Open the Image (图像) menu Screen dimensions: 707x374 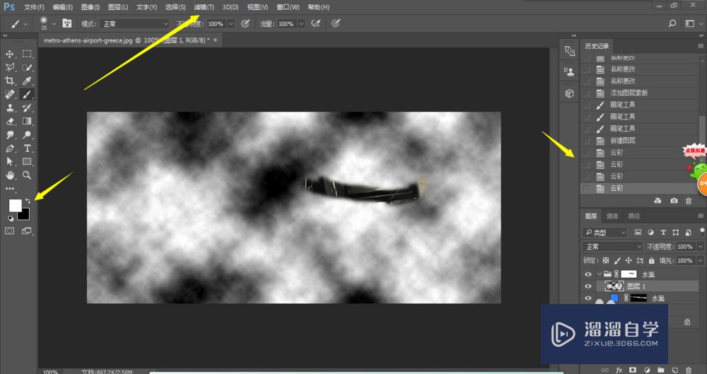click(x=90, y=7)
